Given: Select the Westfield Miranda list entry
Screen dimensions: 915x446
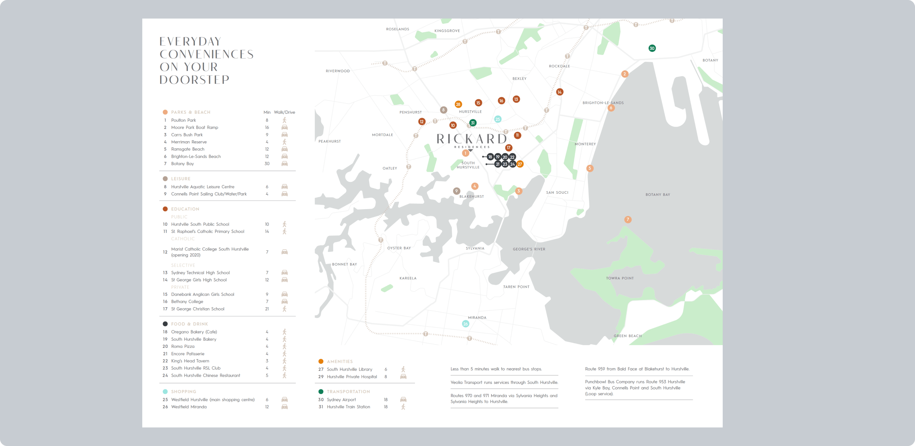Looking at the screenshot, I should click(x=189, y=407).
